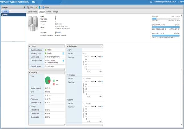Click the info icon next to cluster name
The image size is (184, 129).
click(x=55, y=17)
